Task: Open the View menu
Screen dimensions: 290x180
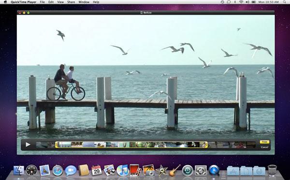Action: tap(60, 2)
